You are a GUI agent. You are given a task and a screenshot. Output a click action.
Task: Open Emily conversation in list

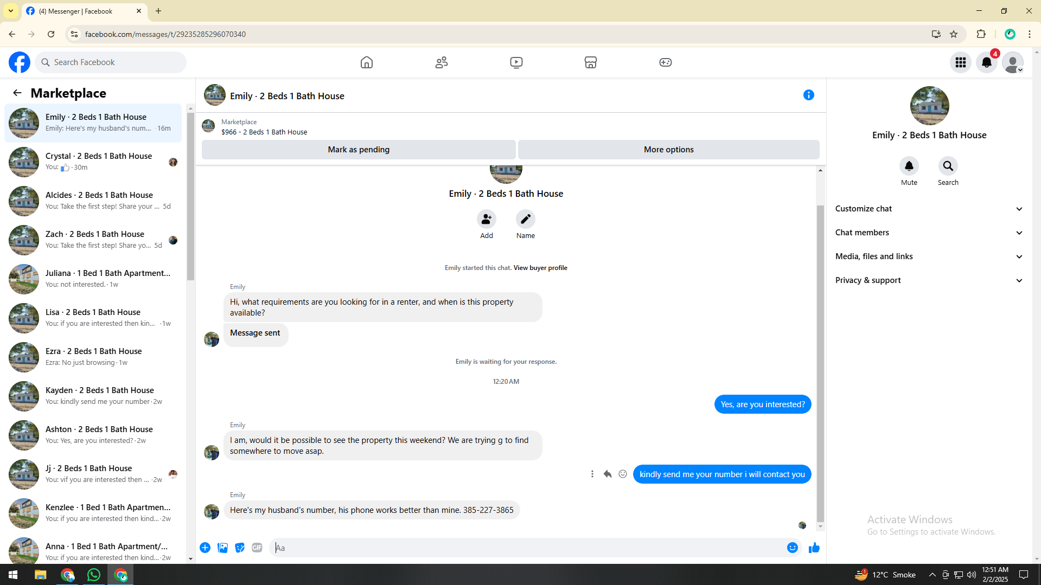pyautogui.click(x=93, y=123)
